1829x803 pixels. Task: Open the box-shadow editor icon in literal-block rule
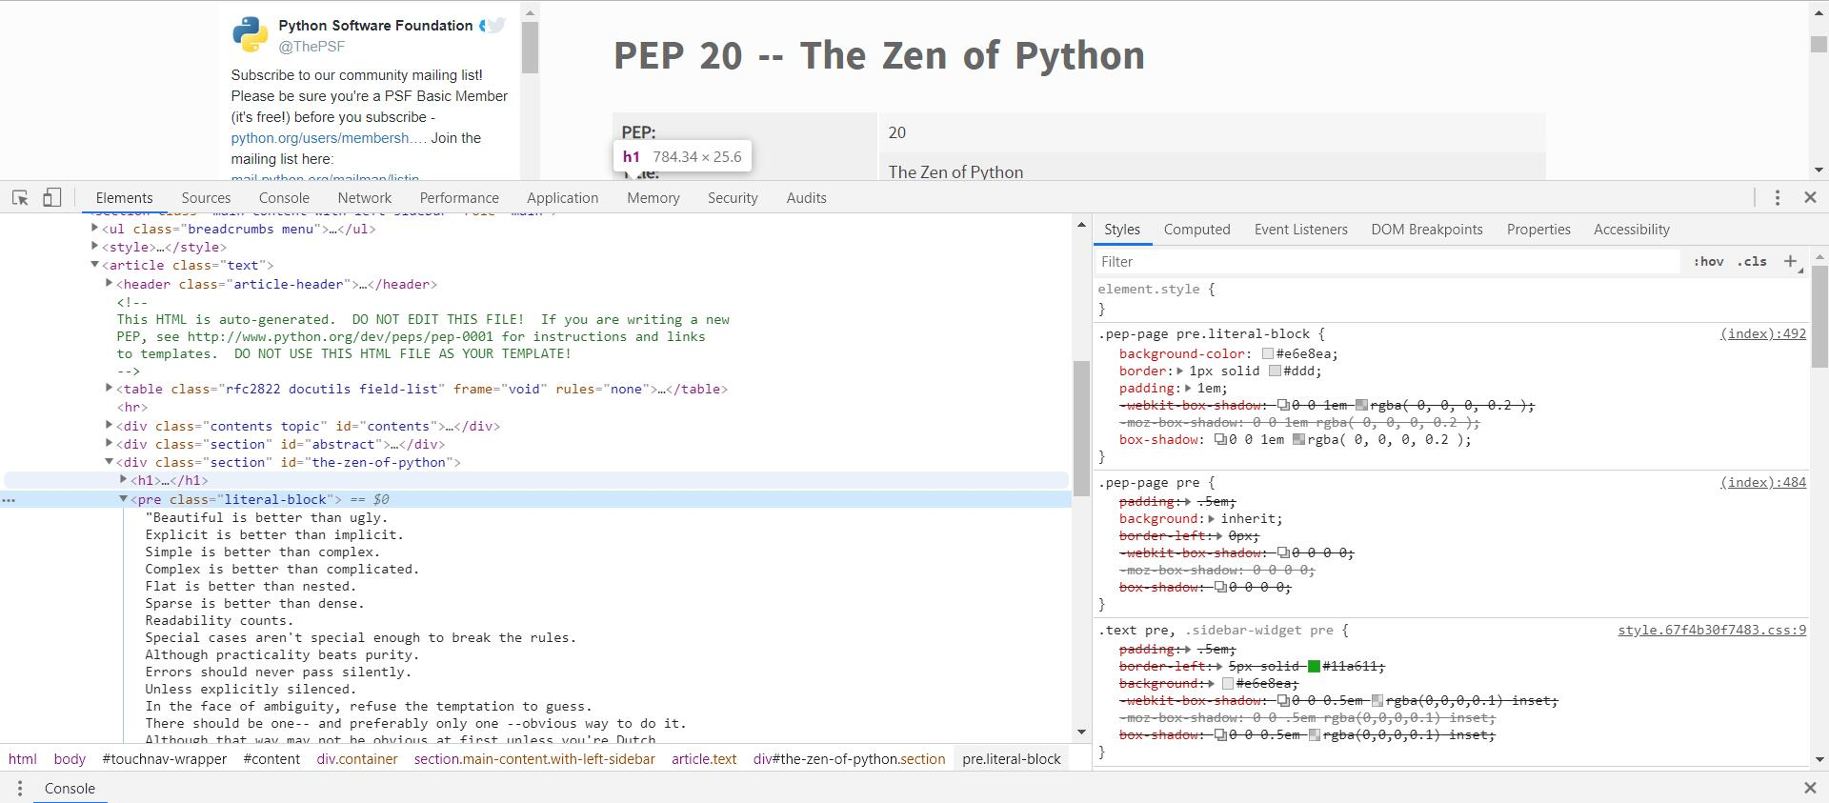coord(1220,440)
